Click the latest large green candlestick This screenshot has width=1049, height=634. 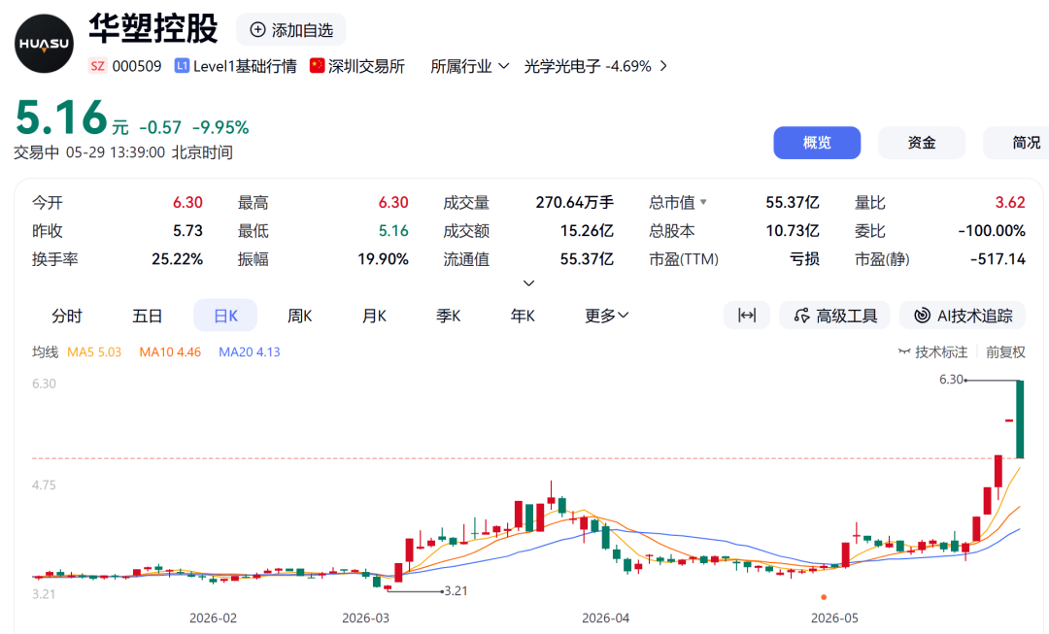(x=1020, y=419)
